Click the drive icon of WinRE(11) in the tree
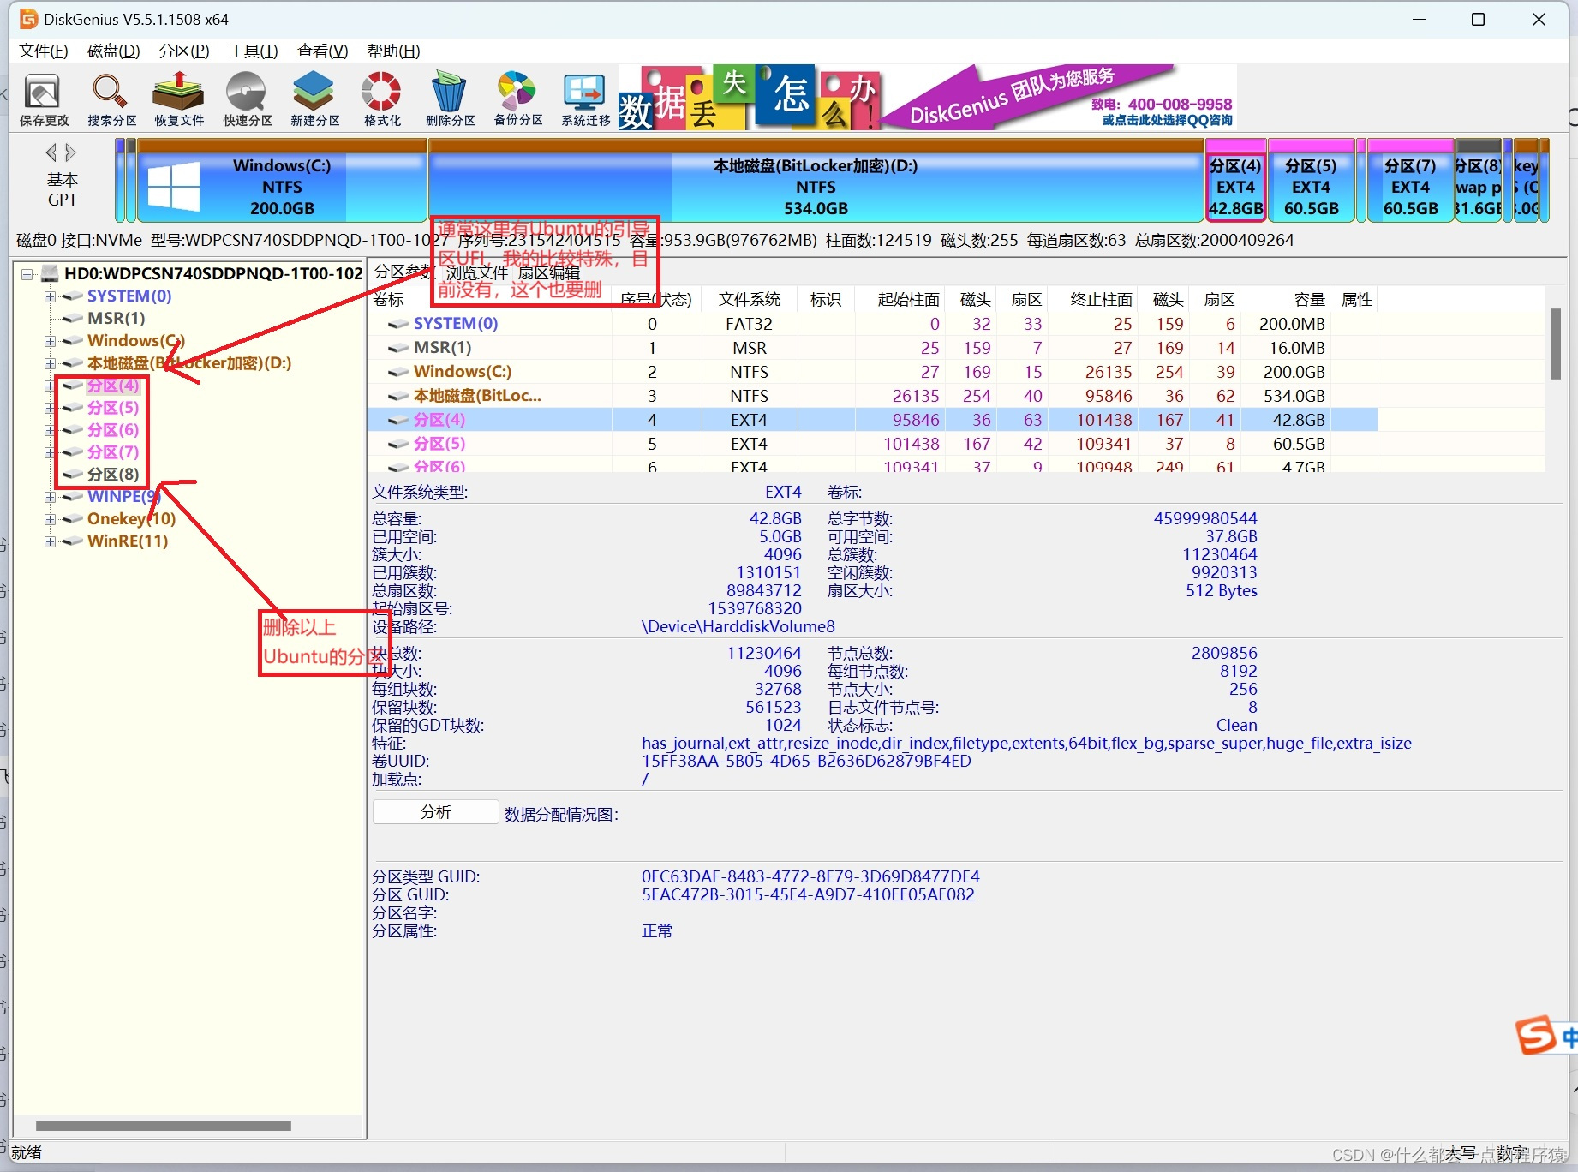The width and height of the screenshot is (1578, 1172). 74,541
